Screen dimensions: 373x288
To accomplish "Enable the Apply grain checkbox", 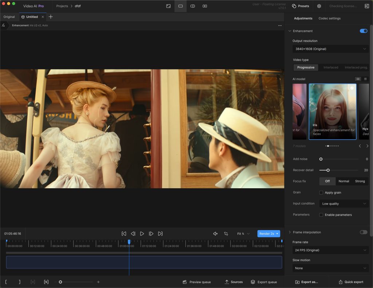I will coord(321,192).
